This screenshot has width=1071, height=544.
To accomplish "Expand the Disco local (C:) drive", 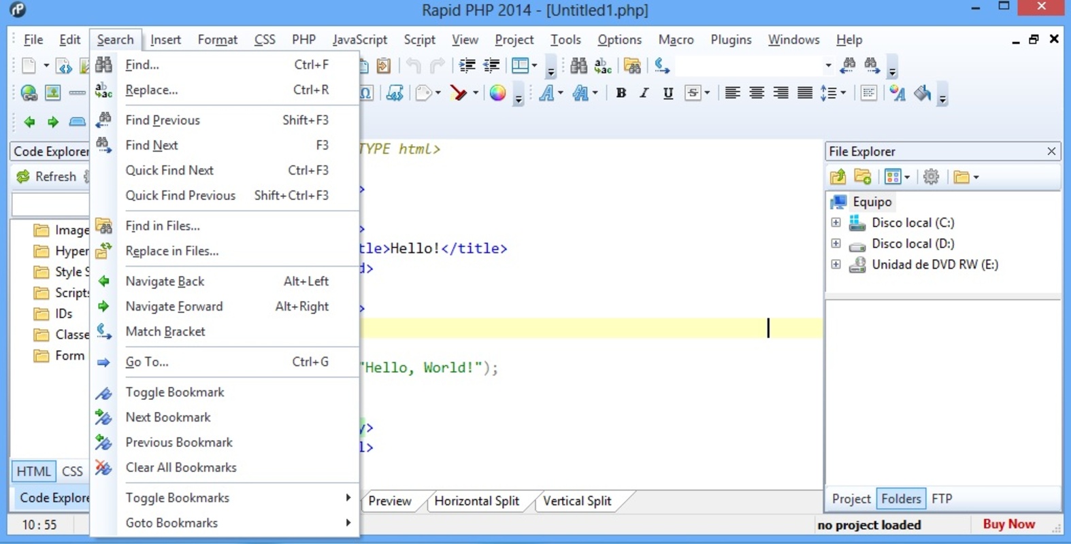I will point(836,222).
